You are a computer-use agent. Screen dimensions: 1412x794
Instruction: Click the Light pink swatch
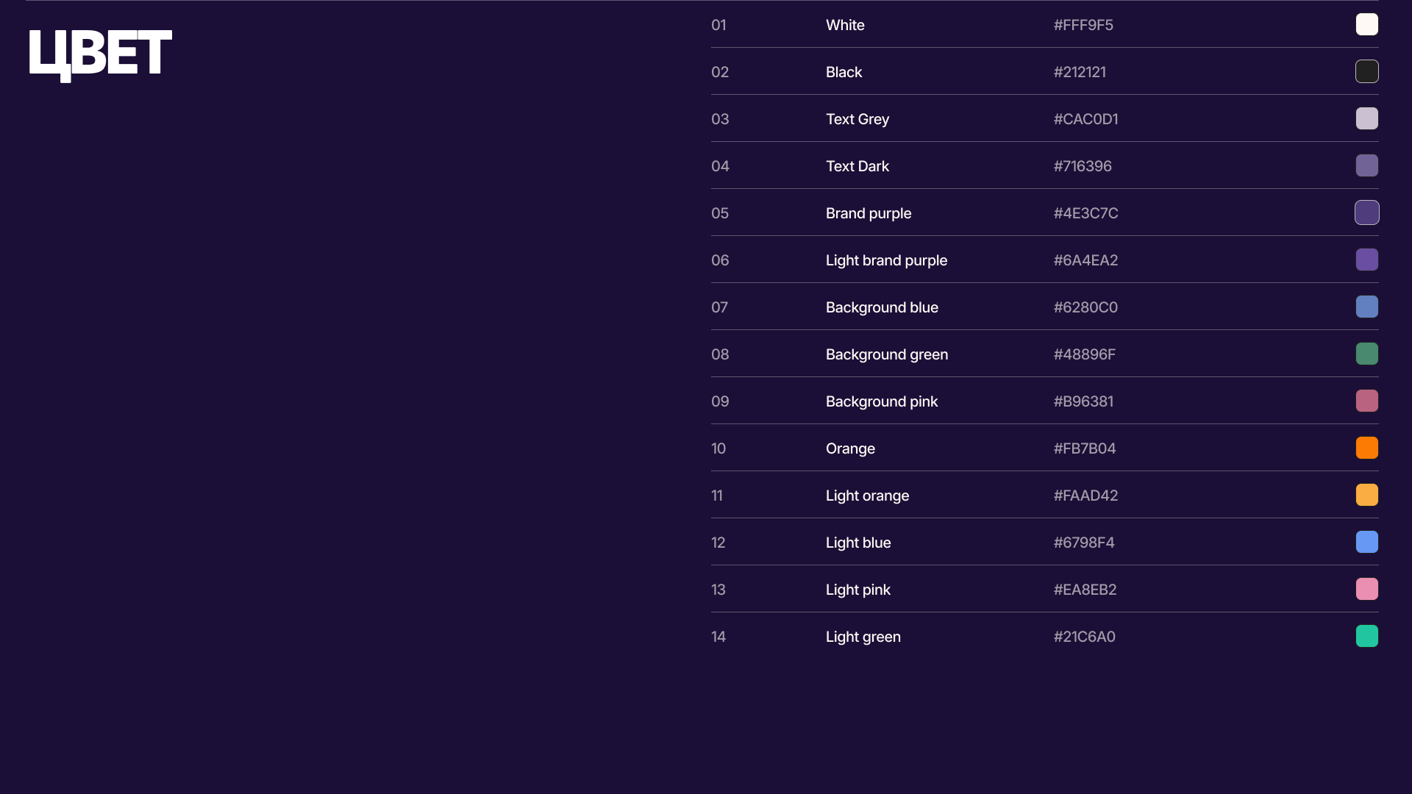coord(1366,589)
